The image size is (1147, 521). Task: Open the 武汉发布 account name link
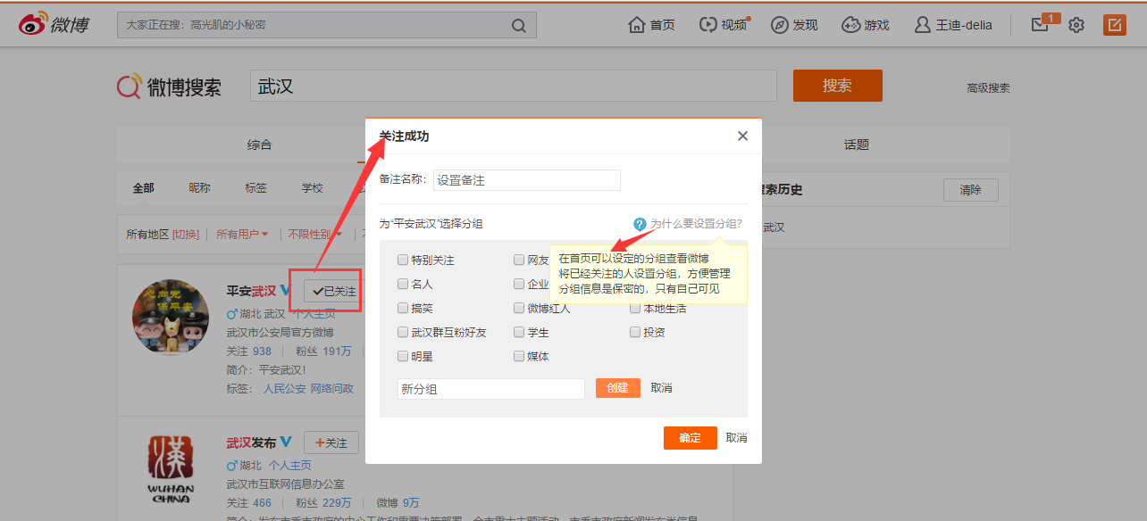pyautogui.click(x=251, y=442)
